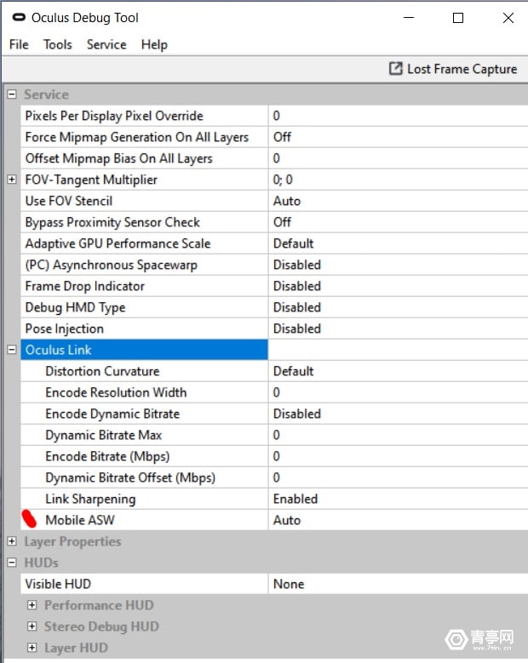Expand the Stereo Debug HUD group
Viewport: 528px width, 663px height.
coord(32,626)
